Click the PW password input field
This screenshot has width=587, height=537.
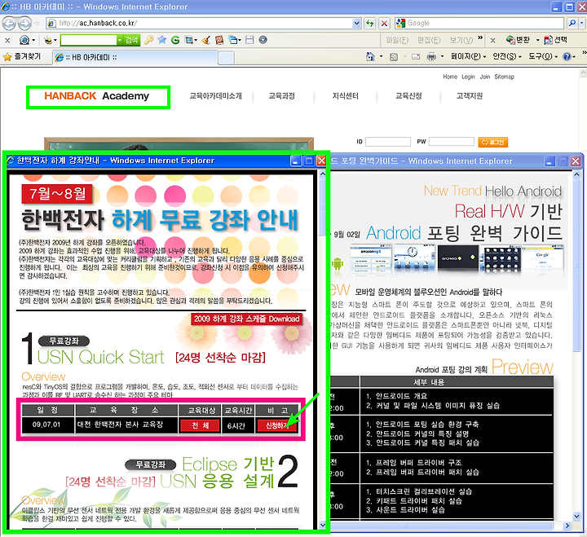pyautogui.click(x=452, y=142)
